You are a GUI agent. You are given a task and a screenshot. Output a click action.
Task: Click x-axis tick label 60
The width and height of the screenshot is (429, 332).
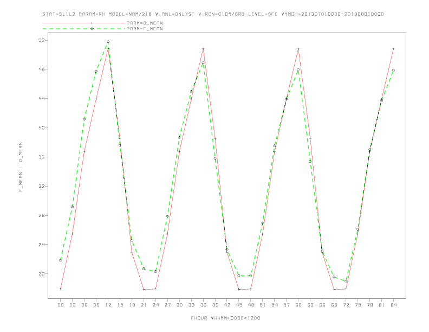(298, 305)
